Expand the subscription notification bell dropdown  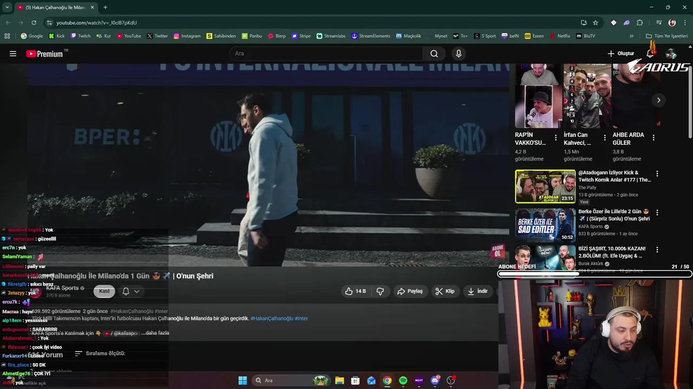coord(130,291)
